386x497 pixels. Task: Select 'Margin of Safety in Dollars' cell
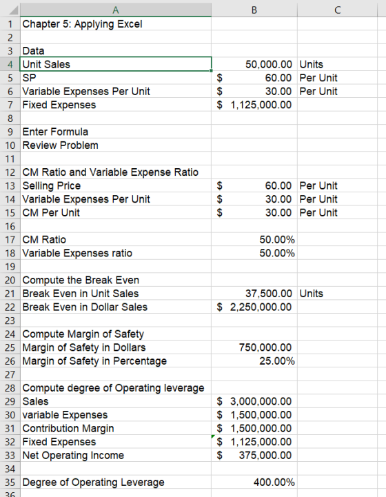pos(116,347)
